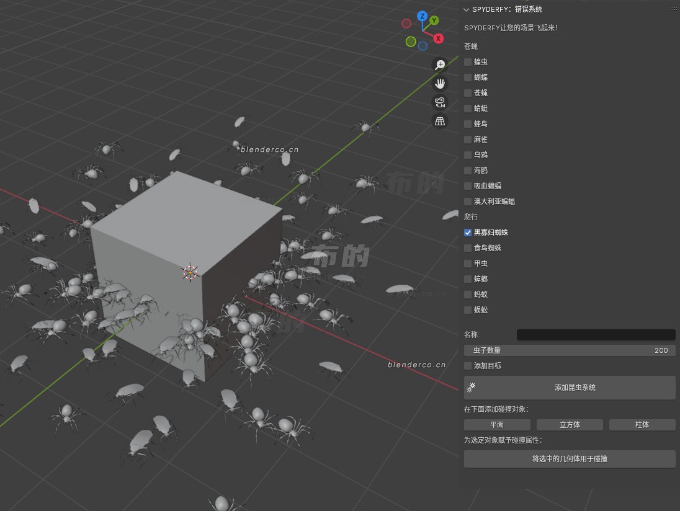Click 将选中的几何体用于碰撞 button
The image size is (680, 511).
click(x=570, y=459)
